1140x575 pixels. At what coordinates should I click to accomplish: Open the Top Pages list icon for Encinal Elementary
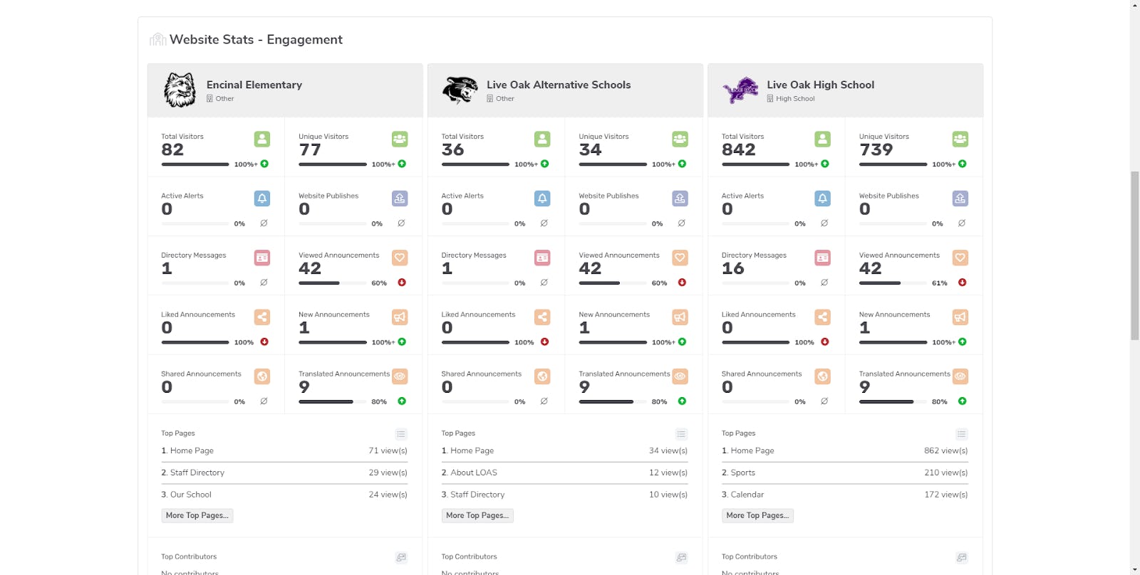(401, 433)
